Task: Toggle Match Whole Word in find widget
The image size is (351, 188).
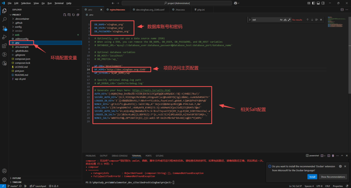Action: point(286,20)
